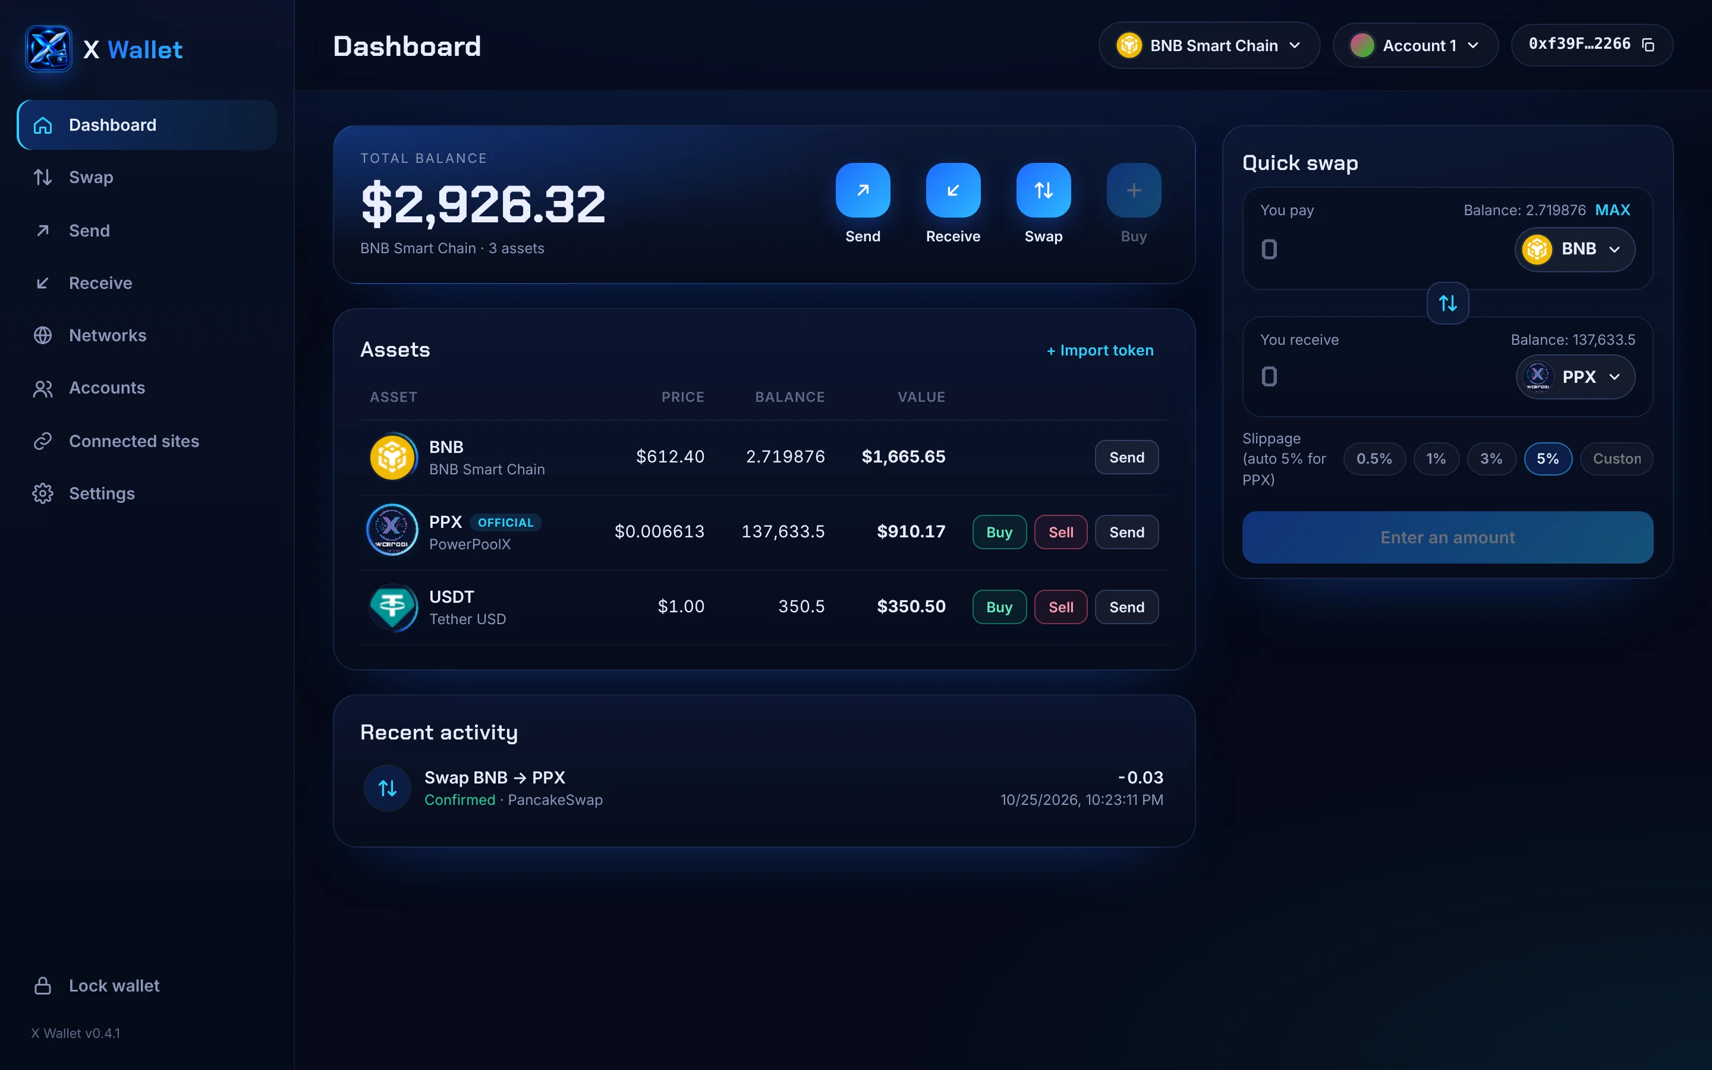Click the Receive arrow icon in Total Balance
Image resolution: width=1712 pixels, height=1070 pixels.
coord(953,190)
